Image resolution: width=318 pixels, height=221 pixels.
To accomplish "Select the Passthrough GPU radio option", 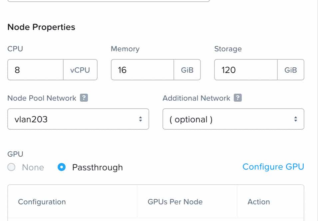I will [x=62, y=167].
